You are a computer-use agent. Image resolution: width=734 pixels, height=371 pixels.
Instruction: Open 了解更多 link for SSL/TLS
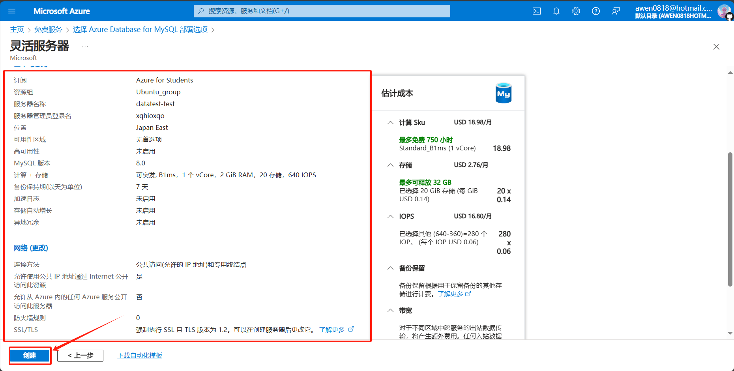coord(332,330)
